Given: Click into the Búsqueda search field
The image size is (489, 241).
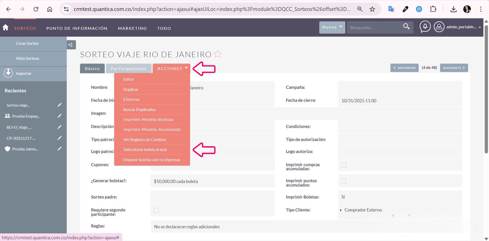Looking at the screenshot, I should pos(373,27).
